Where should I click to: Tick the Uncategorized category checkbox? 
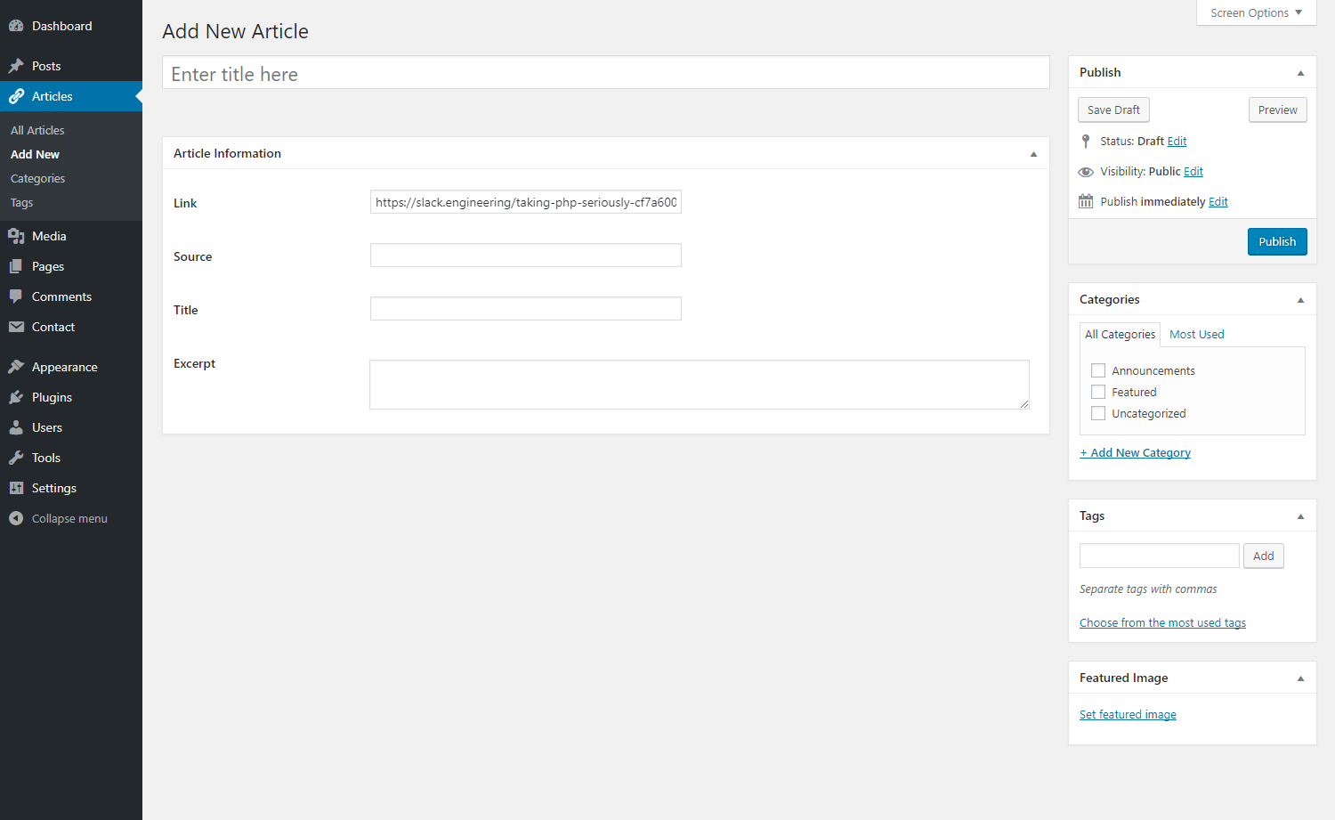(1098, 413)
